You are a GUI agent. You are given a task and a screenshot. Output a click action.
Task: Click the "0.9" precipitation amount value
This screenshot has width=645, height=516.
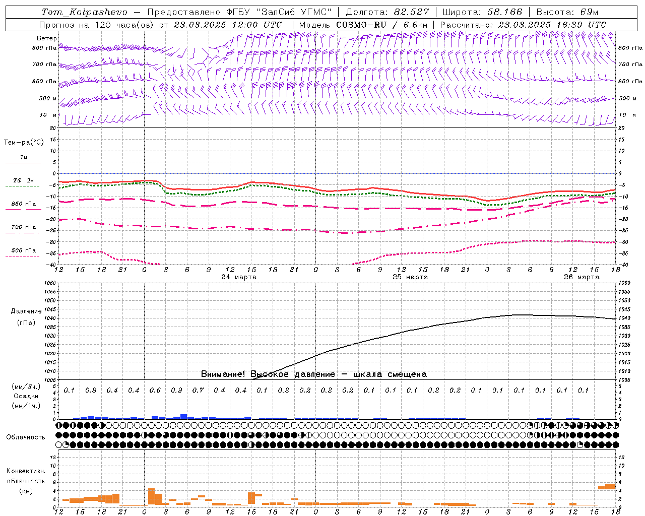coord(176,391)
